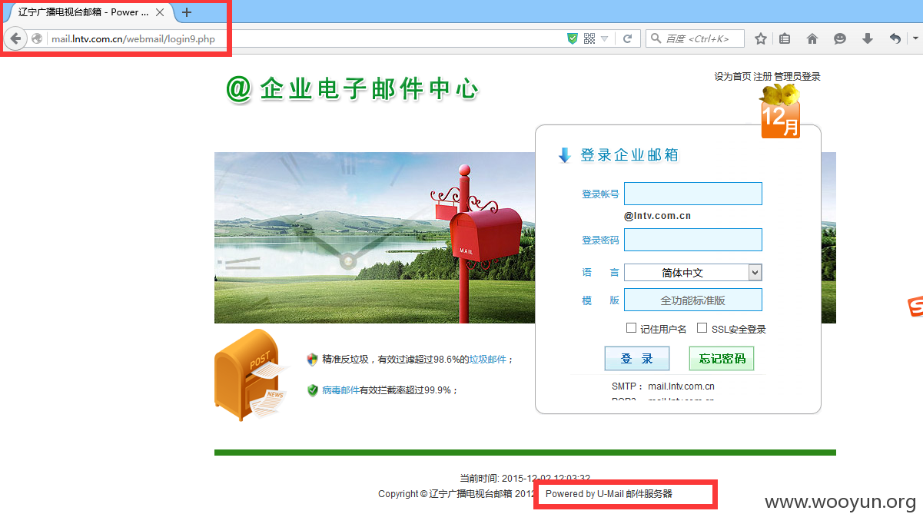
Task: Click the anti-spam shield icon
Action: (x=312, y=359)
